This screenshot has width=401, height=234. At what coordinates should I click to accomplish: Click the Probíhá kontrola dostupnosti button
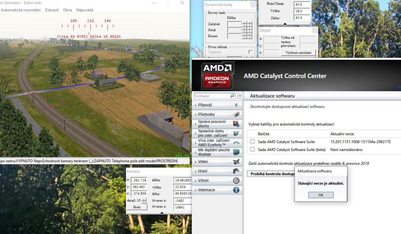coord(271,173)
